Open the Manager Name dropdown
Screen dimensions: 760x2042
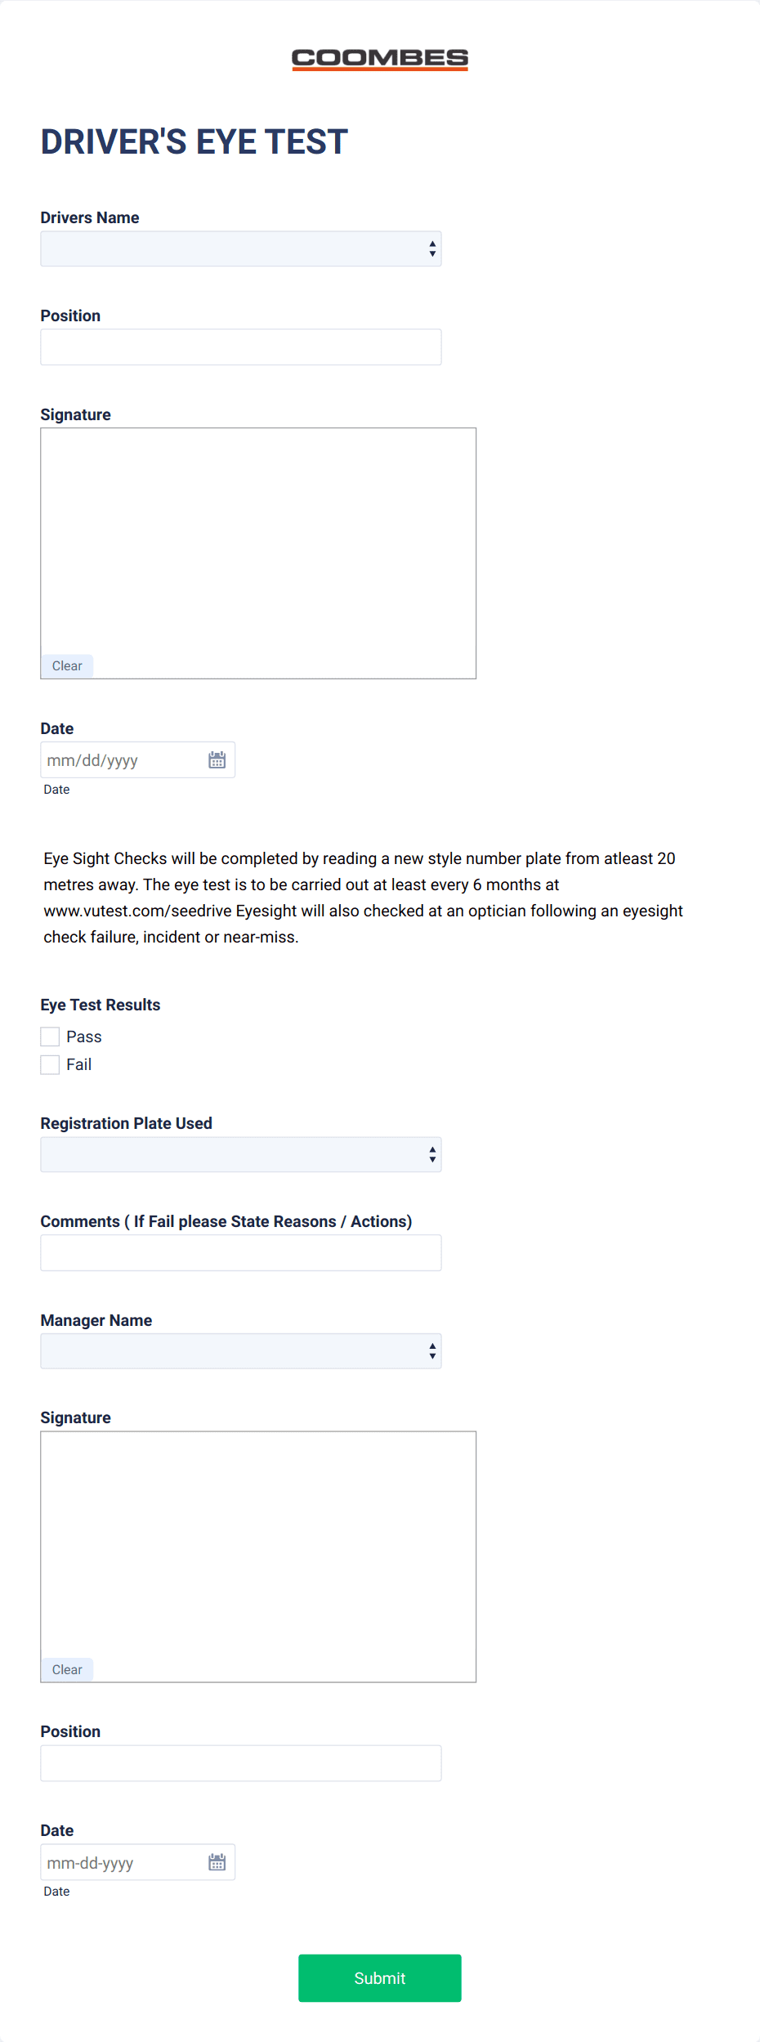240,1350
